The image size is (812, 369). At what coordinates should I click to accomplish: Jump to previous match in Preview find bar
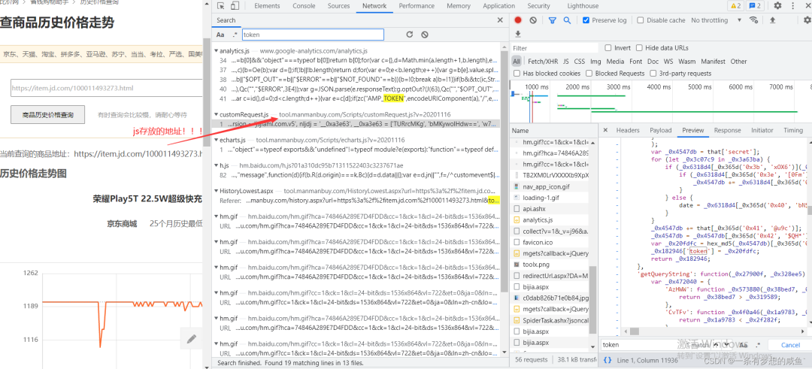716,345
